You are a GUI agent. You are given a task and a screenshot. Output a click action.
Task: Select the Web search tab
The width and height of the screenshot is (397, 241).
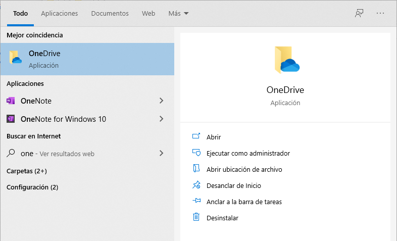(148, 14)
